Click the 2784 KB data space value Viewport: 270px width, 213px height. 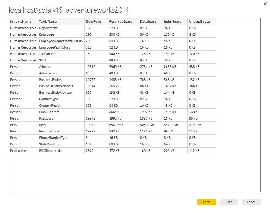point(151,67)
